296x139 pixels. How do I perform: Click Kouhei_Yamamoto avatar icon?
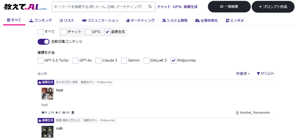[238, 113]
